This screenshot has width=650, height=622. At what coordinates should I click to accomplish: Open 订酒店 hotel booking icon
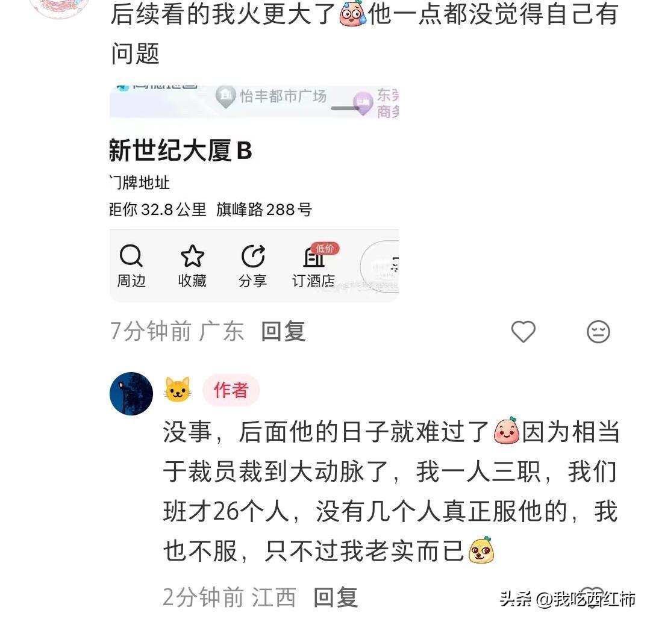[313, 258]
